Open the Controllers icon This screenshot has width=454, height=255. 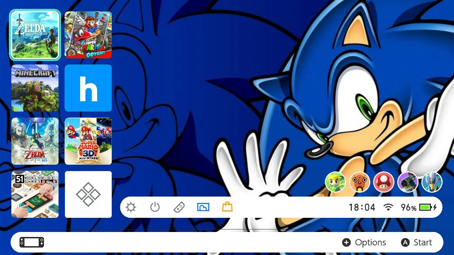click(x=179, y=207)
